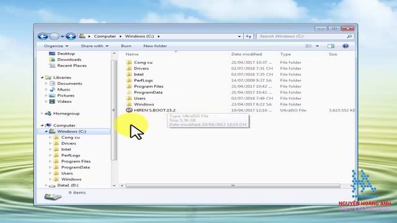The image size is (397, 223).
Task: Click Windows (C:) in the address breadcrumb
Action: pyautogui.click(x=139, y=37)
